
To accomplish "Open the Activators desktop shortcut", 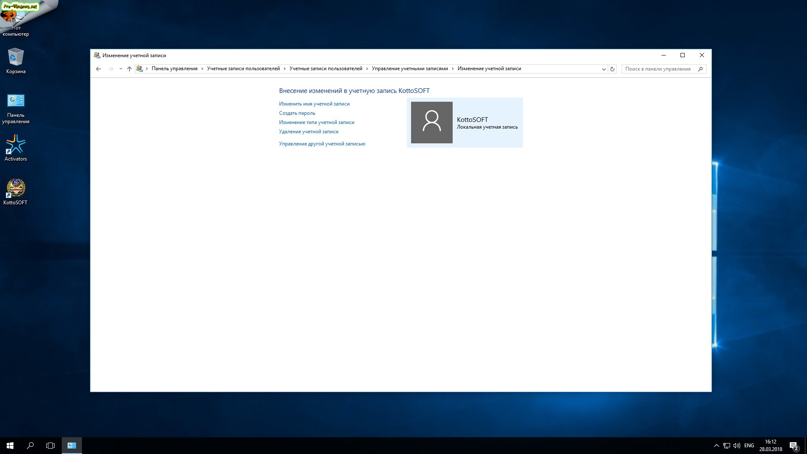I will 16,148.
